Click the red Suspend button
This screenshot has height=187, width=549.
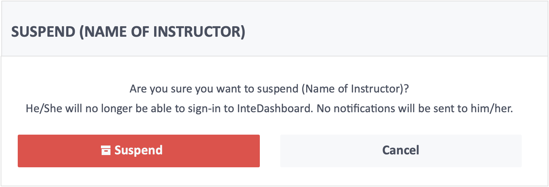(139, 151)
